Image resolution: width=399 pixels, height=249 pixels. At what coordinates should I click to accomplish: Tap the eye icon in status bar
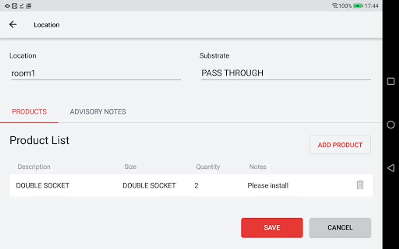[7, 6]
